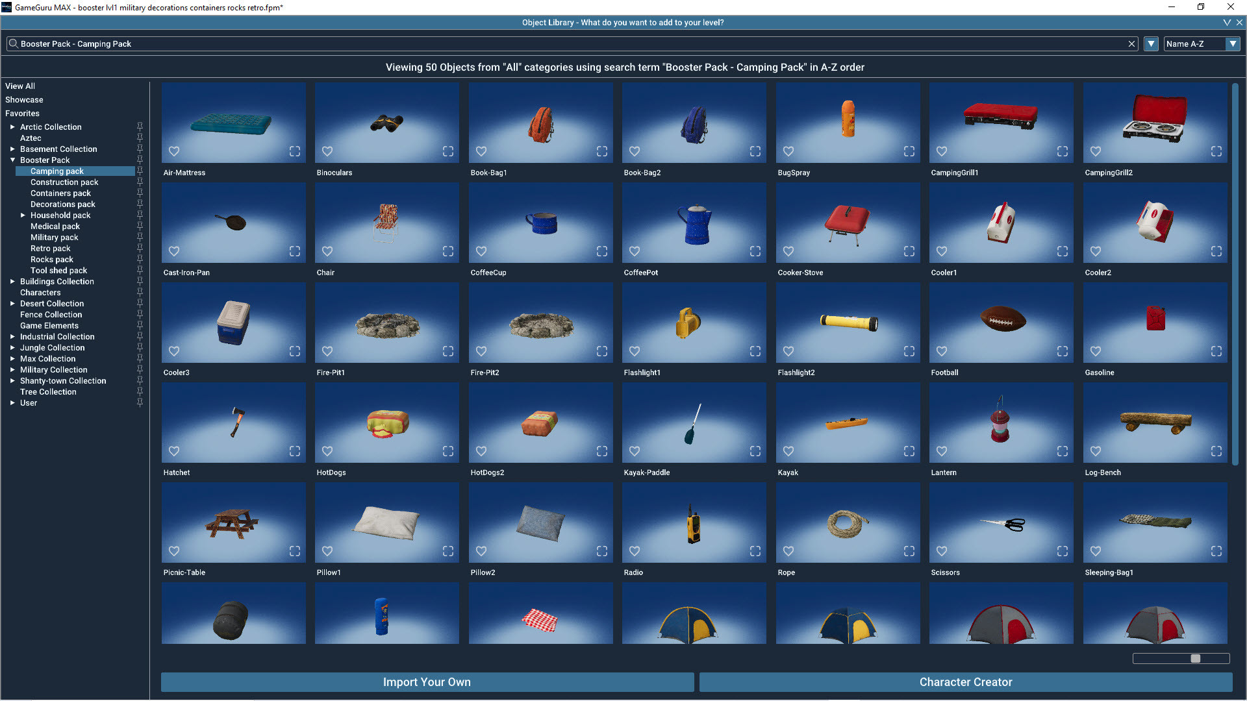Screen dimensions: 1247x701
Task: Toggle the favorite heart on Flashlight2
Action: point(788,351)
